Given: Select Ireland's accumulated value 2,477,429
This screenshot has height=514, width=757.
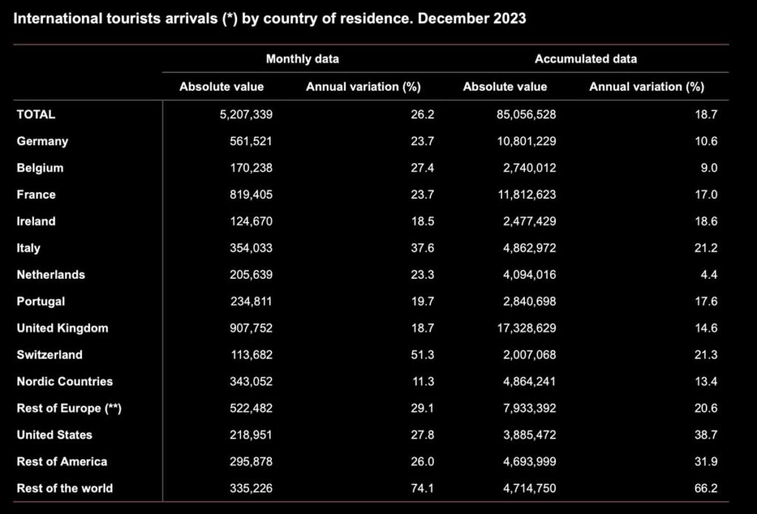Looking at the screenshot, I should (x=529, y=221).
